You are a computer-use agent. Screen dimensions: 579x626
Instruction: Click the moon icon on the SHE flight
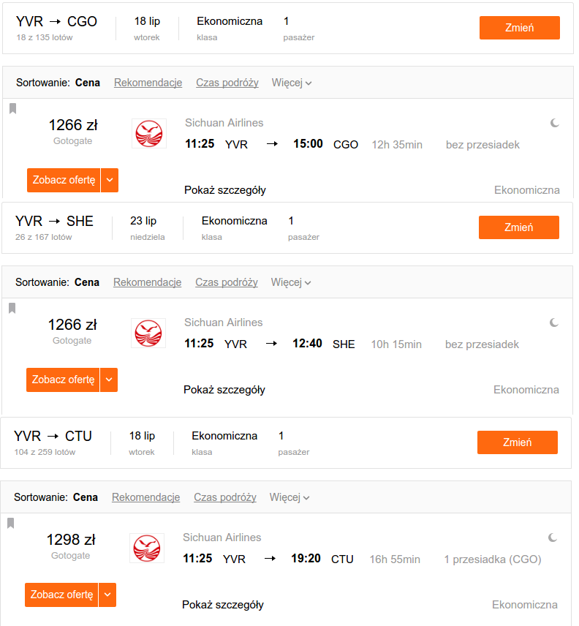(554, 323)
